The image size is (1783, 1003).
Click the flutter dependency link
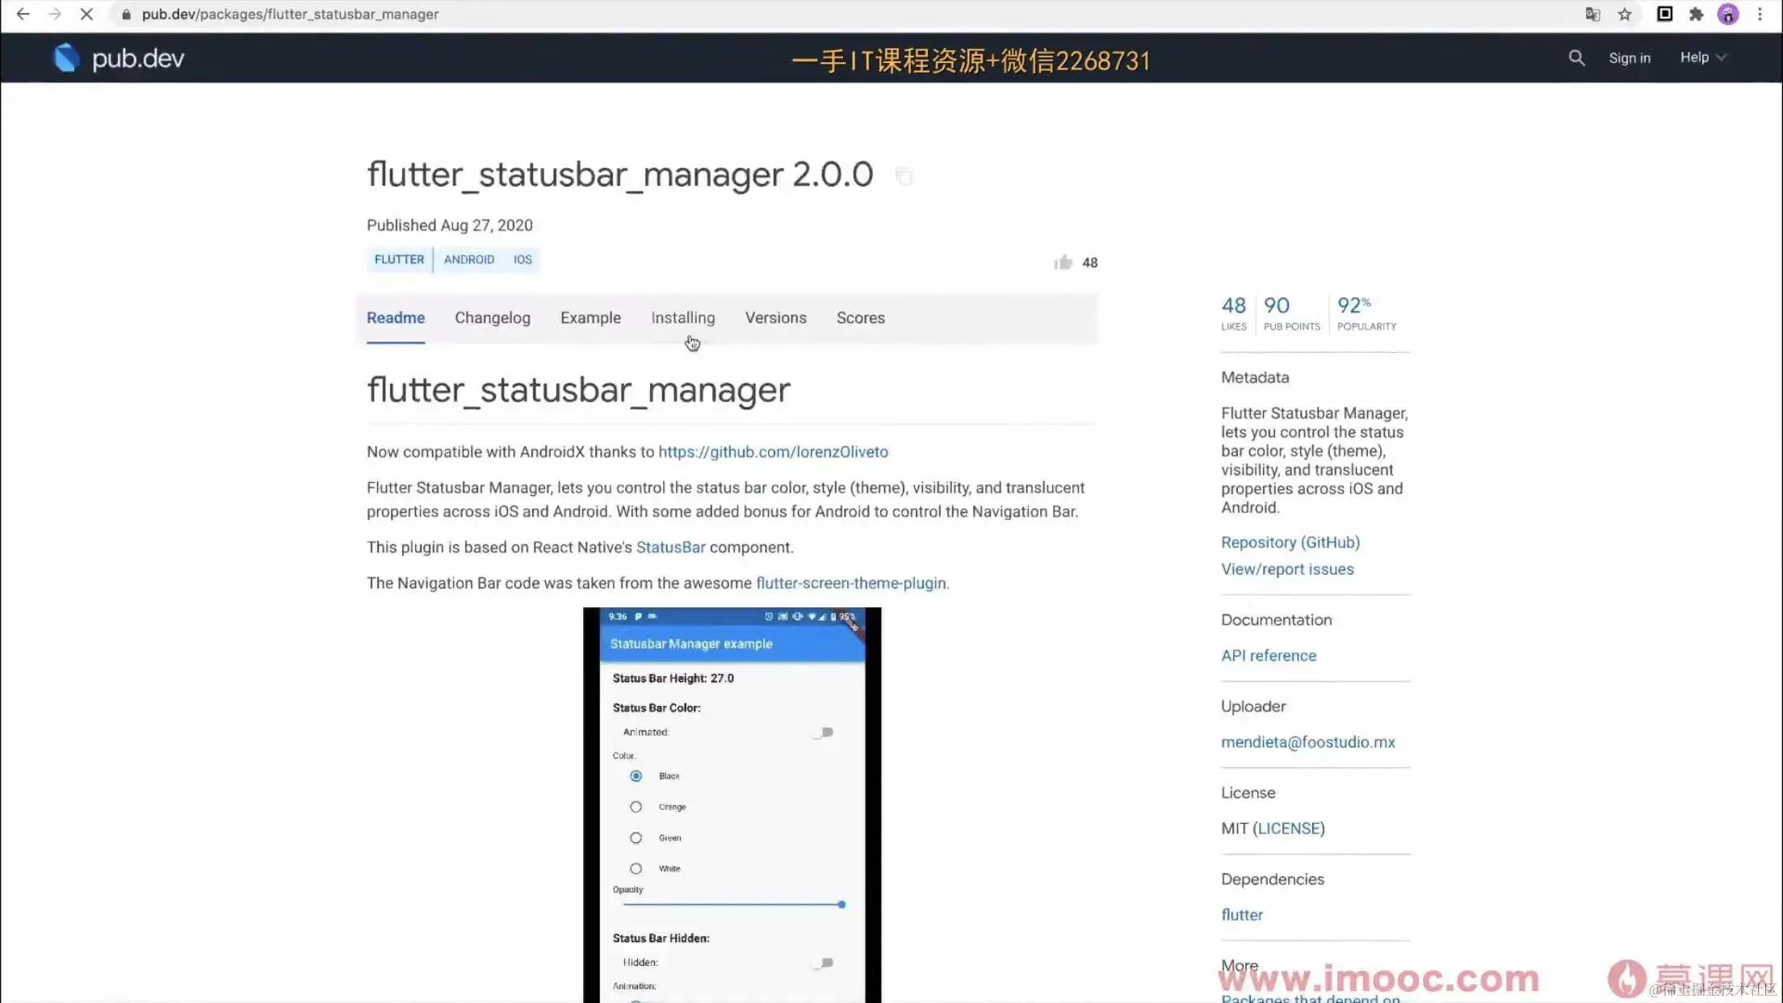[1241, 914]
